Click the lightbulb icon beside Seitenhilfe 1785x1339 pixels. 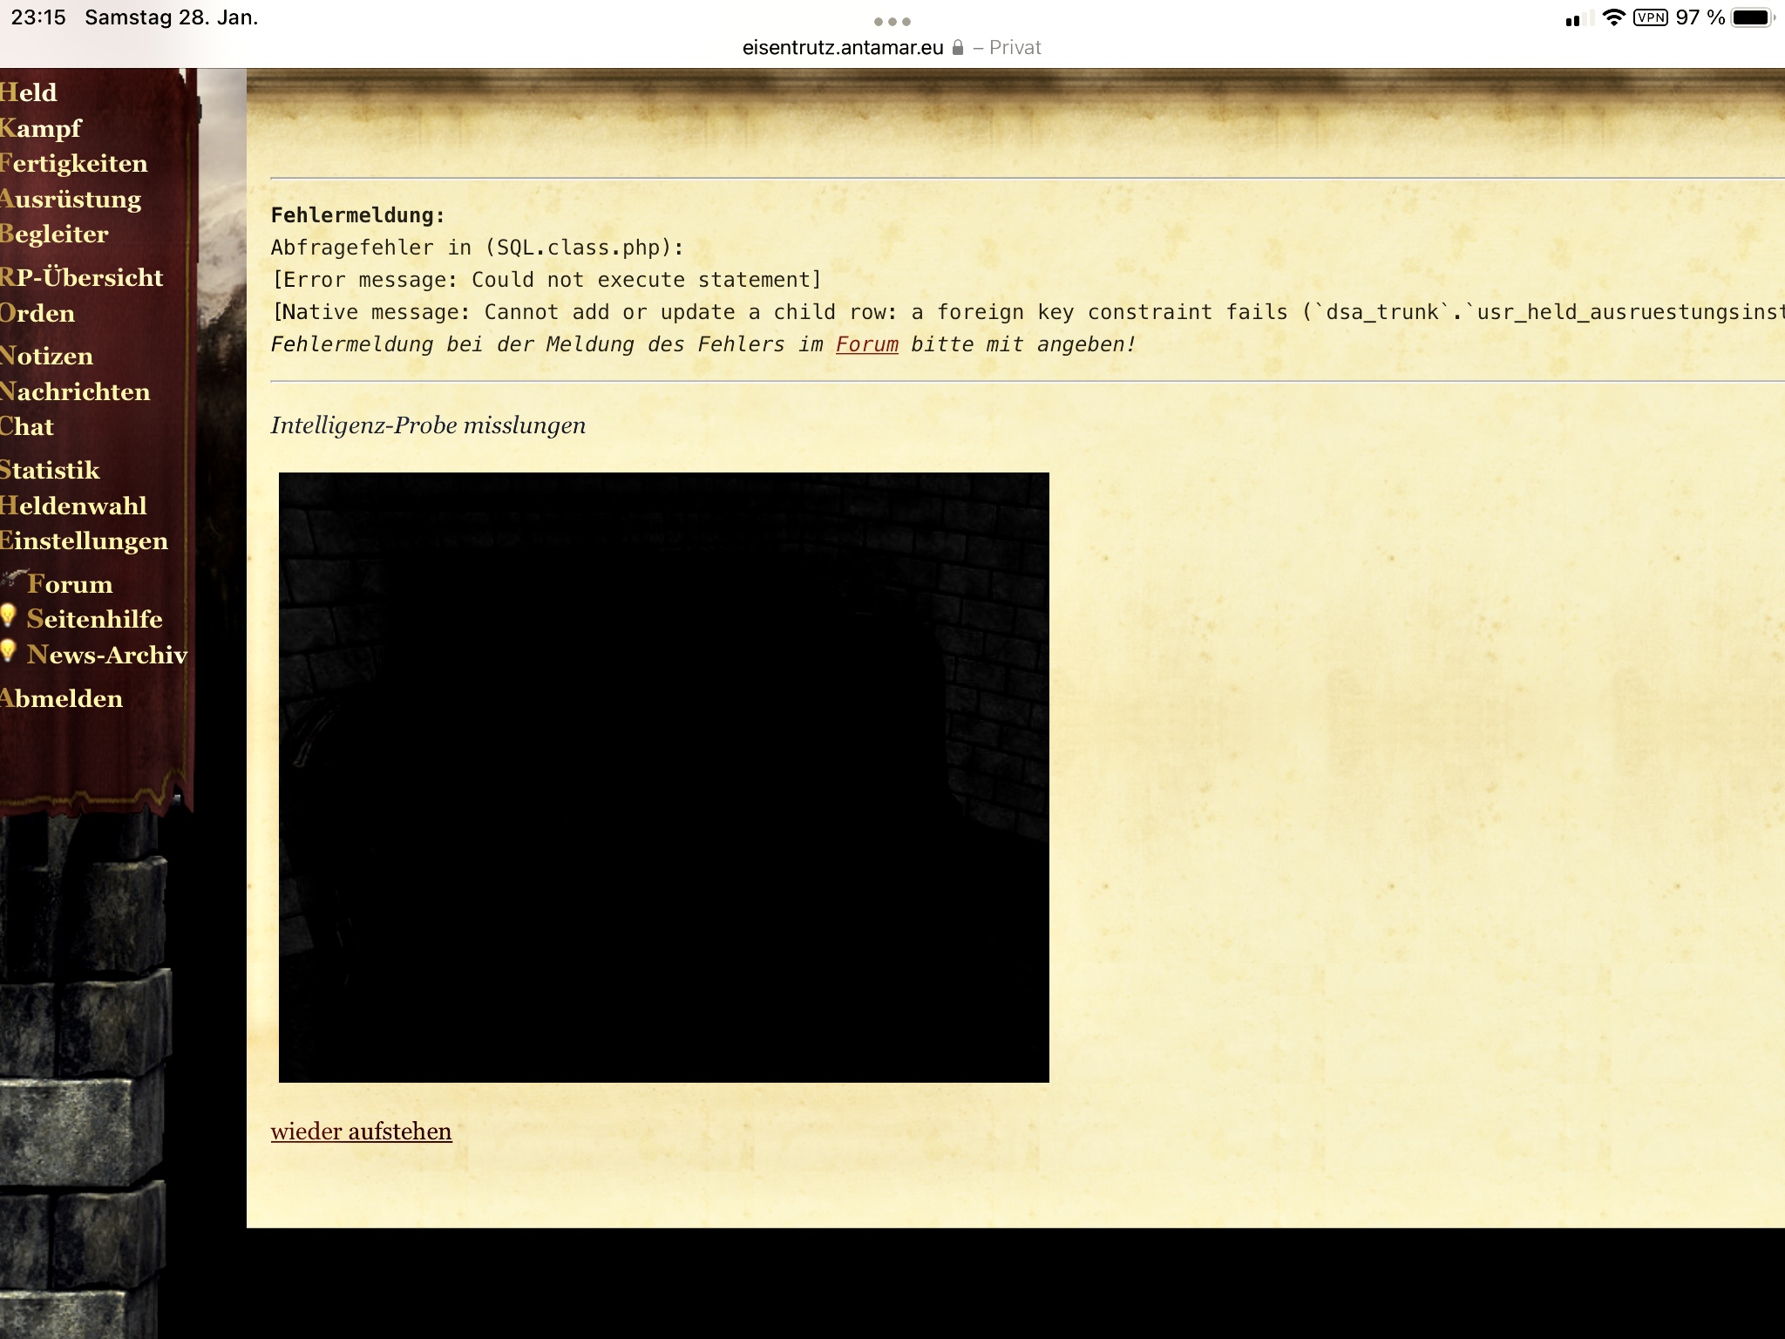coord(9,616)
